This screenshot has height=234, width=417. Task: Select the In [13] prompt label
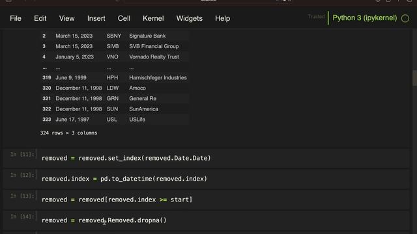[22, 196]
